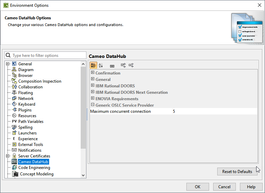Toggle the show description area icon
This screenshot has height=193, width=265.
pos(112,66)
